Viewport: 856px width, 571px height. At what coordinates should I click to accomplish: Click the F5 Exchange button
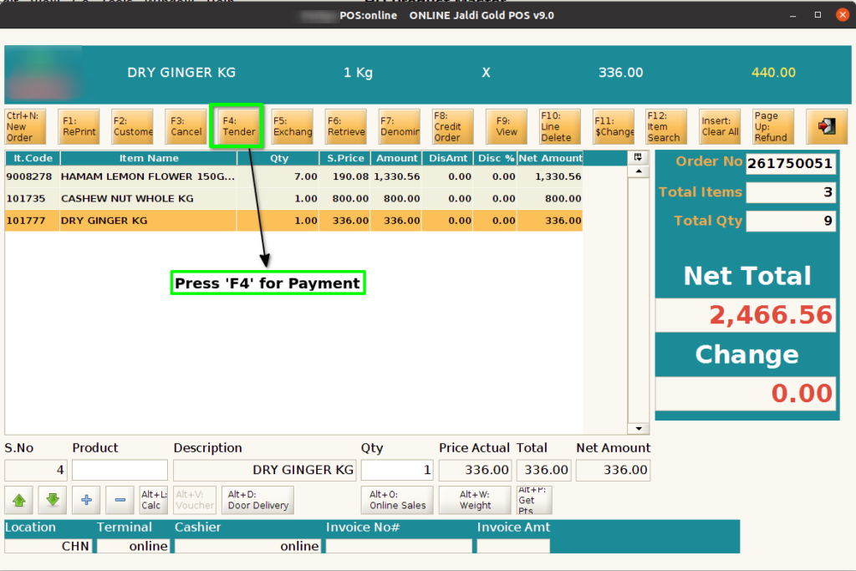293,126
